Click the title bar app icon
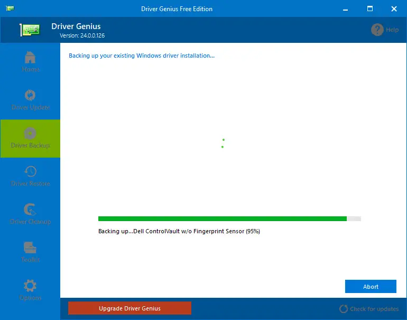 [10, 8]
